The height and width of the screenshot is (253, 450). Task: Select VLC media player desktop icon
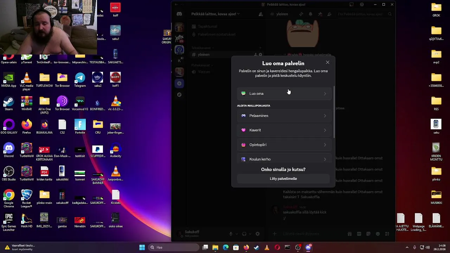tap(27, 81)
